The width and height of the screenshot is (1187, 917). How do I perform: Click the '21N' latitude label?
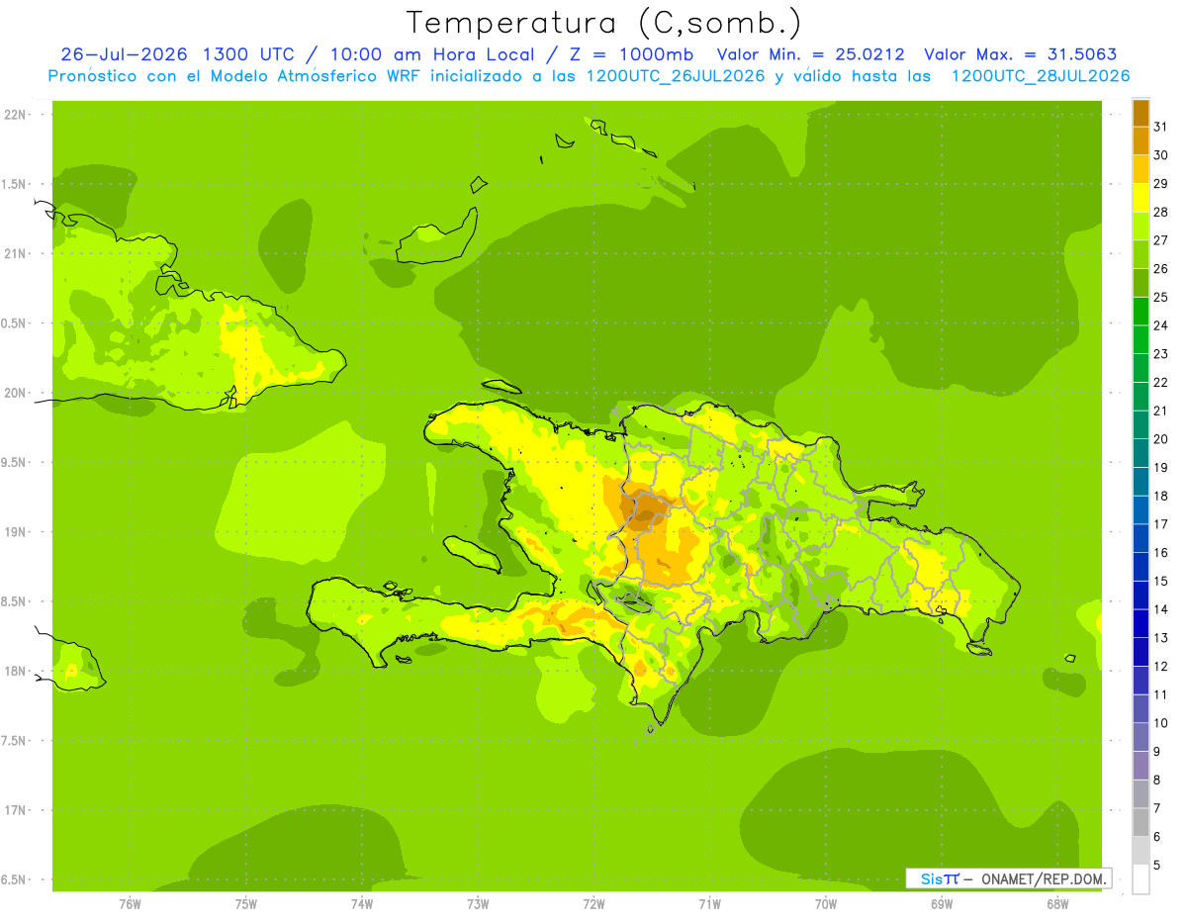[x=16, y=253]
